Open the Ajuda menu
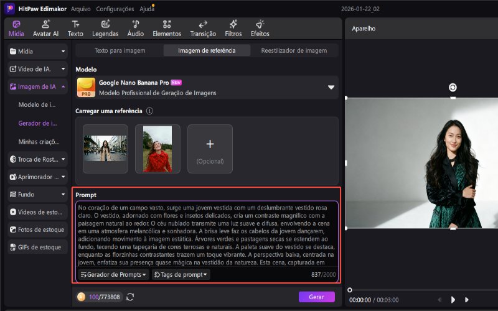Viewport: 498px width, 311px height. click(x=147, y=9)
